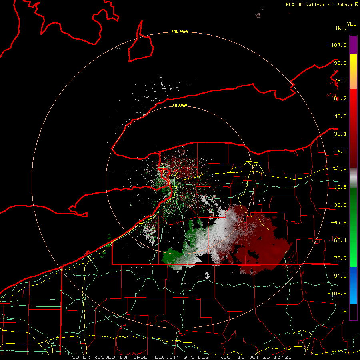Click the 61.2 velocity scale value

pyautogui.click(x=340, y=98)
